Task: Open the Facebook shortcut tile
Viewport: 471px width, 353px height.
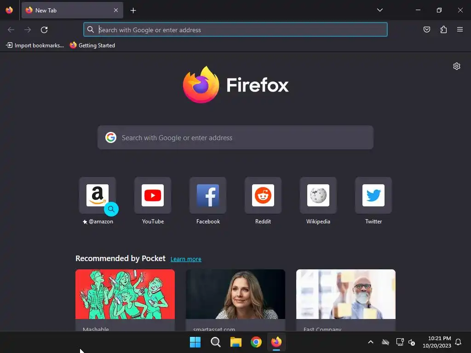Action: tap(208, 195)
